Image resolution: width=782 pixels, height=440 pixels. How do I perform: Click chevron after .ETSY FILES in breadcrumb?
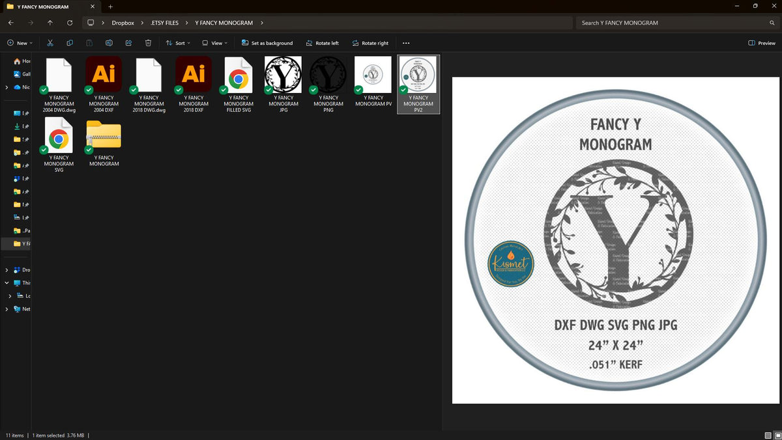click(187, 23)
